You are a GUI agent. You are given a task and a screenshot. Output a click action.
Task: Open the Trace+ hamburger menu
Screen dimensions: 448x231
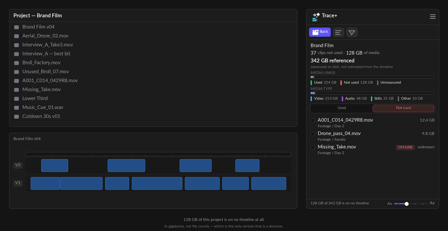(x=433, y=16)
